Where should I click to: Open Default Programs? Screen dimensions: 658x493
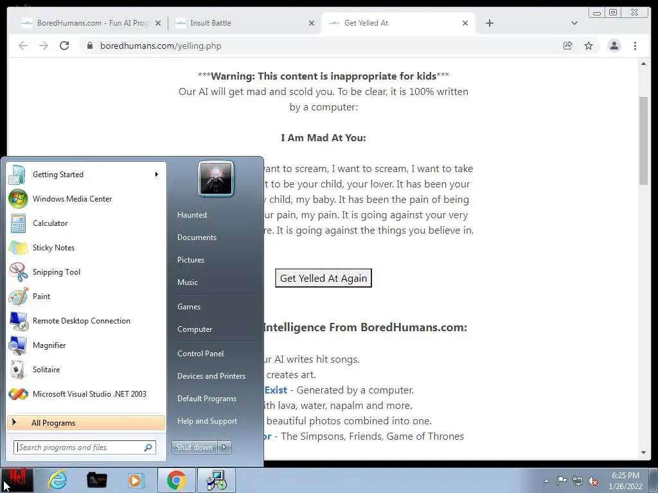pyautogui.click(x=206, y=399)
